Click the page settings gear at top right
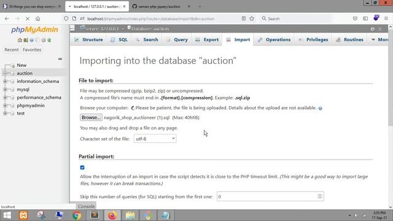The image size is (393, 221). pyautogui.click(x=373, y=29)
